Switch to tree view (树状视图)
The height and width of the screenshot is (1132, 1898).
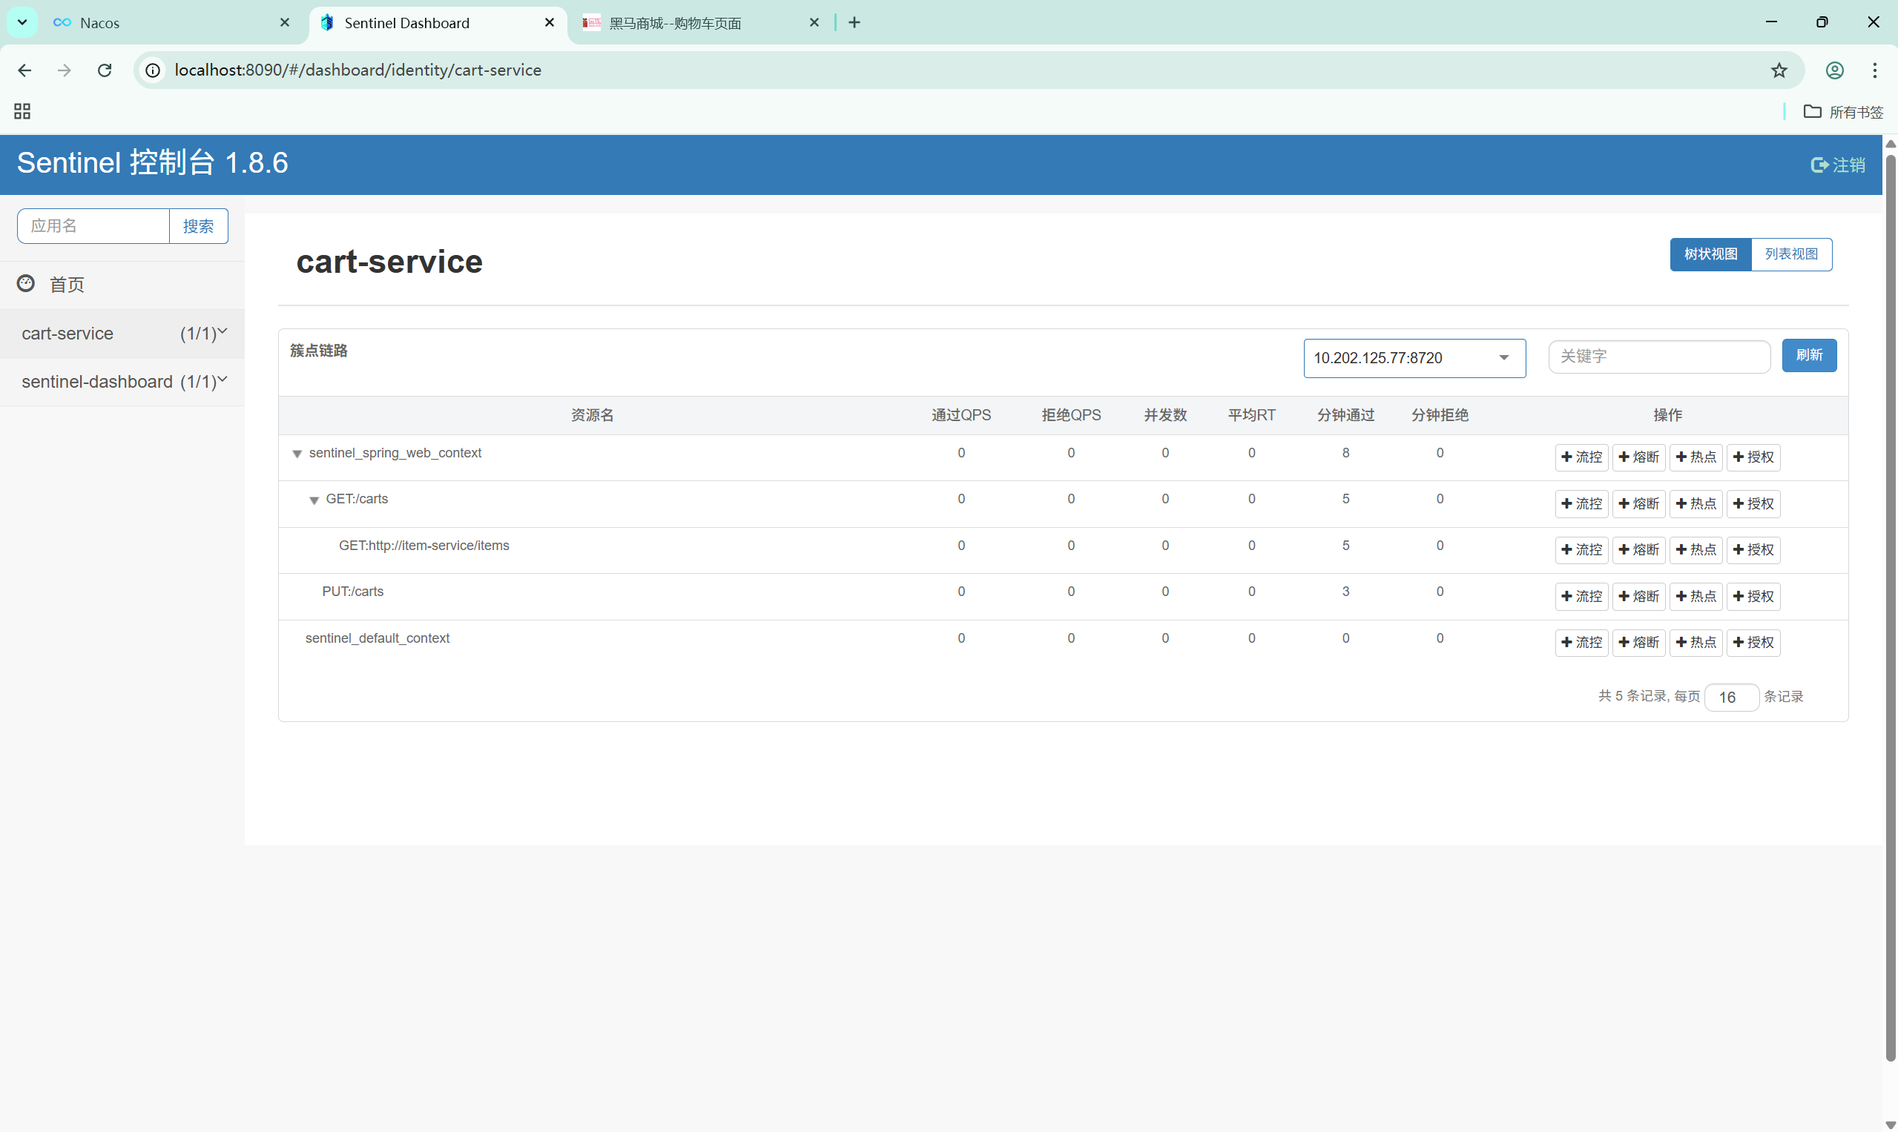point(1710,254)
